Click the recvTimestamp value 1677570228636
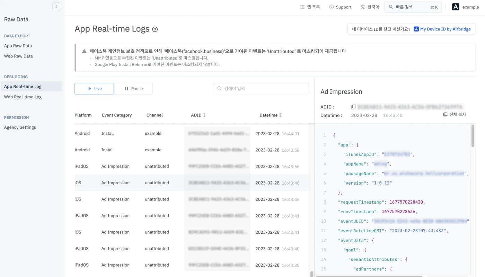The image size is (485, 277). (399, 212)
